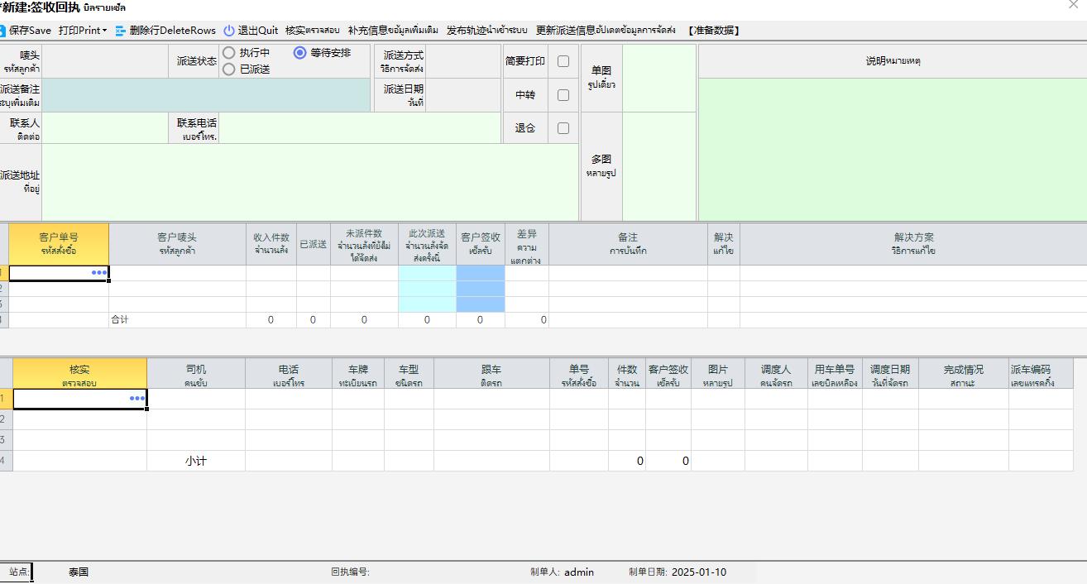Click 发布轨迹 publish track button

click(x=486, y=31)
